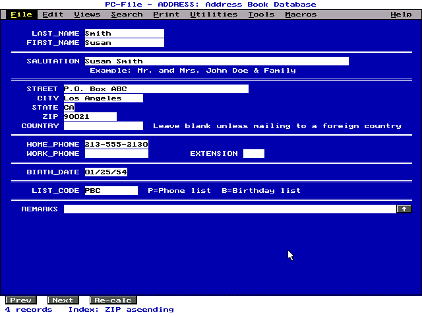Click the 'Example: Mr. and Mrs. John Doe' hint

pos(193,71)
